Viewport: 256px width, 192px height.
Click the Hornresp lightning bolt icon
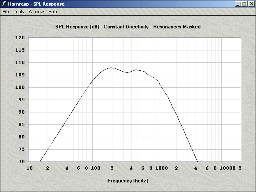4,4
